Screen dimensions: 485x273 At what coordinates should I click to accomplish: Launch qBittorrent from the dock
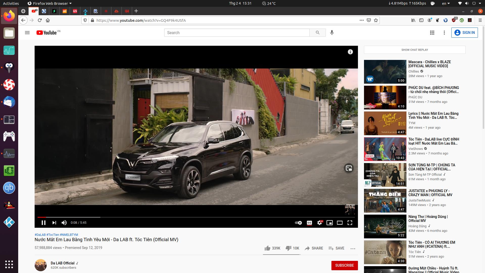(x=9, y=188)
